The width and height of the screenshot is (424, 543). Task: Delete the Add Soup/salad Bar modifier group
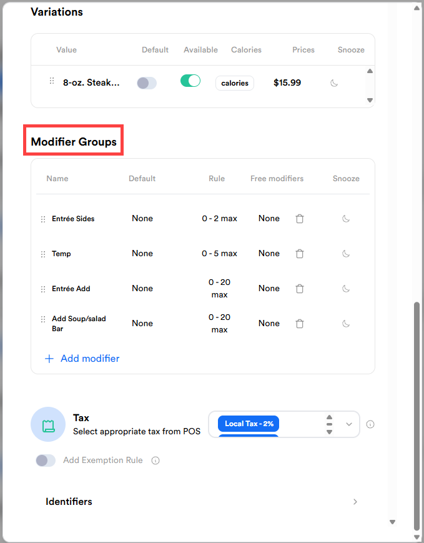(300, 324)
